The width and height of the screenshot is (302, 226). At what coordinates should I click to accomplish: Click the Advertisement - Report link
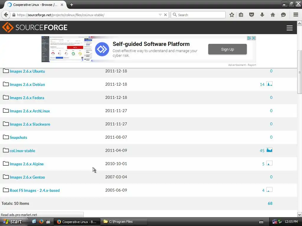pos(242,65)
